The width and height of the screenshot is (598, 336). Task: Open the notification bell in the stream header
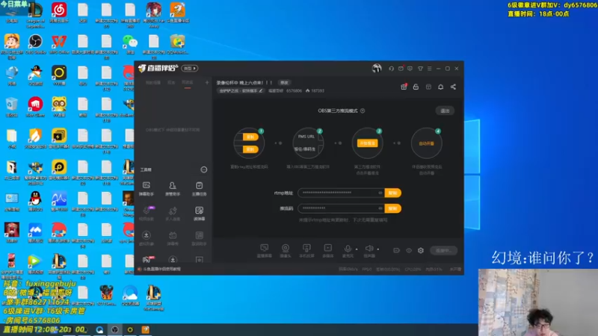point(440,87)
